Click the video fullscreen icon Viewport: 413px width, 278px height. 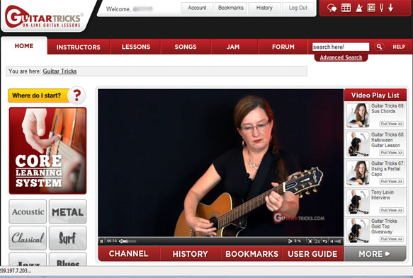click(x=310, y=241)
